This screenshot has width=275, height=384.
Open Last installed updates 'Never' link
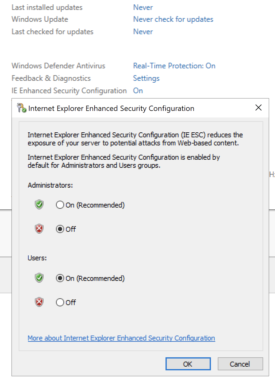pos(143,7)
